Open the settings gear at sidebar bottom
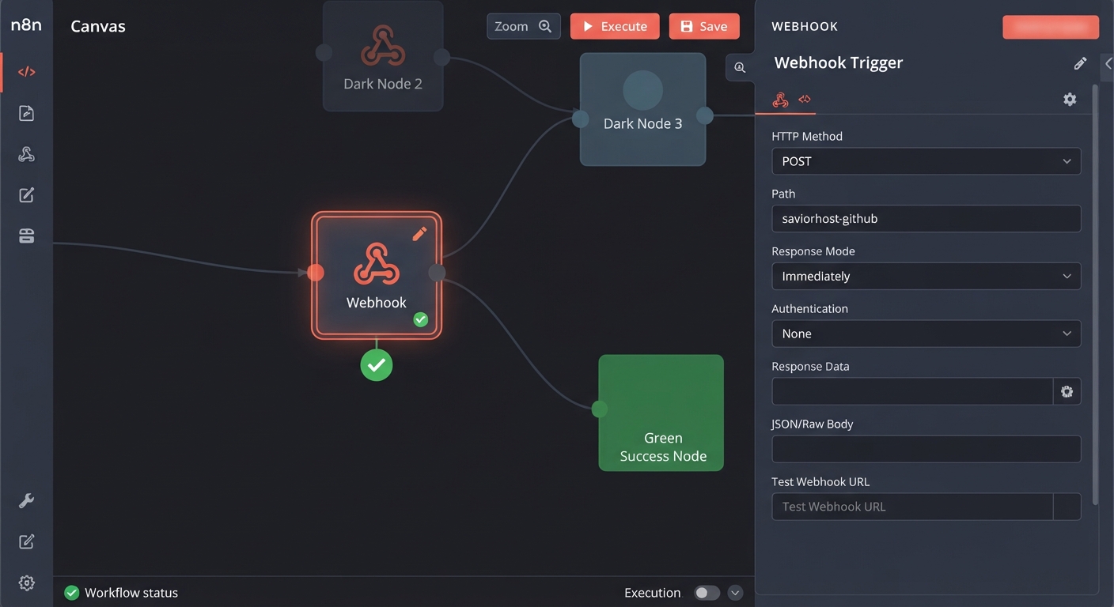This screenshot has height=607, width=1114. point(26,582)
